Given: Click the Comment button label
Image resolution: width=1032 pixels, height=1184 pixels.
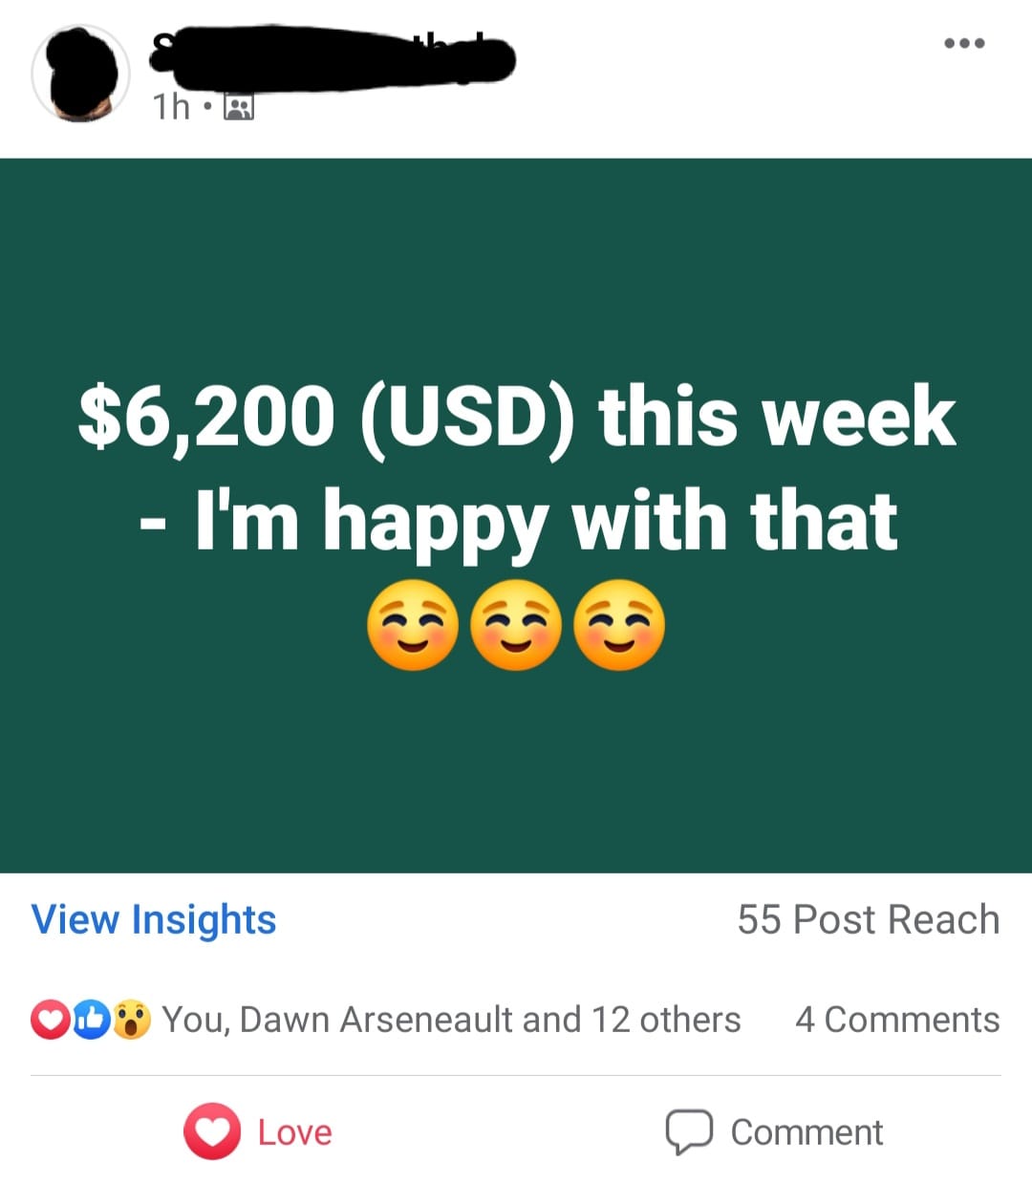Looking at the screenshot, I should click(x=806, y=1132).
